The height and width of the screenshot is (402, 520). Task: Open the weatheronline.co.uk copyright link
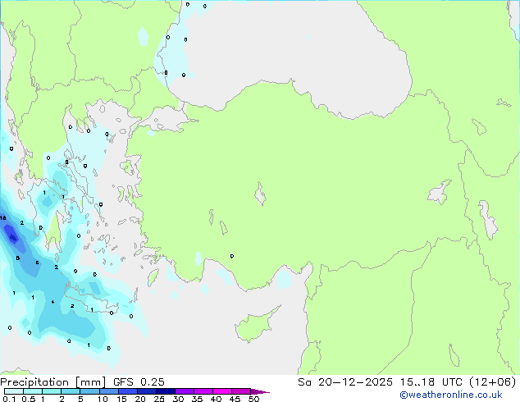451,395
